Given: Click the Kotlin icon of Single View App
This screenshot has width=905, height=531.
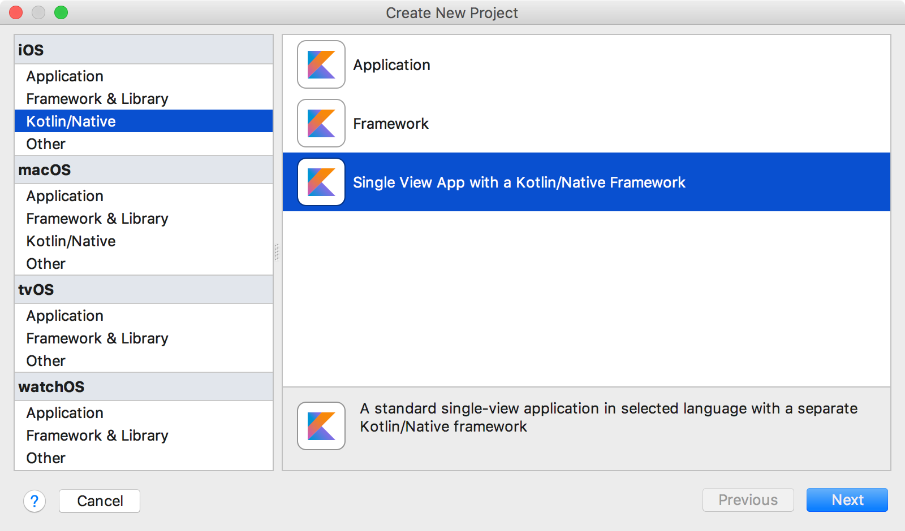Looking at the screenshot, I should point(321,182).
